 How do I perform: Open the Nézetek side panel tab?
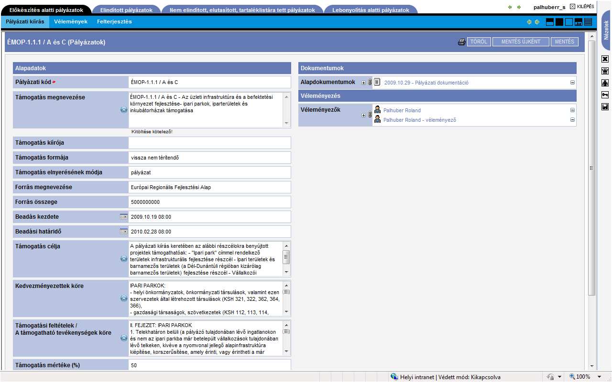606,30
